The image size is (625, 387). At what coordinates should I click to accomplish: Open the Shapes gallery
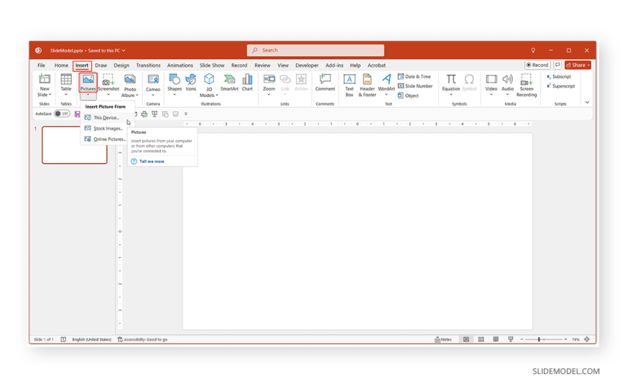point(174,82)
